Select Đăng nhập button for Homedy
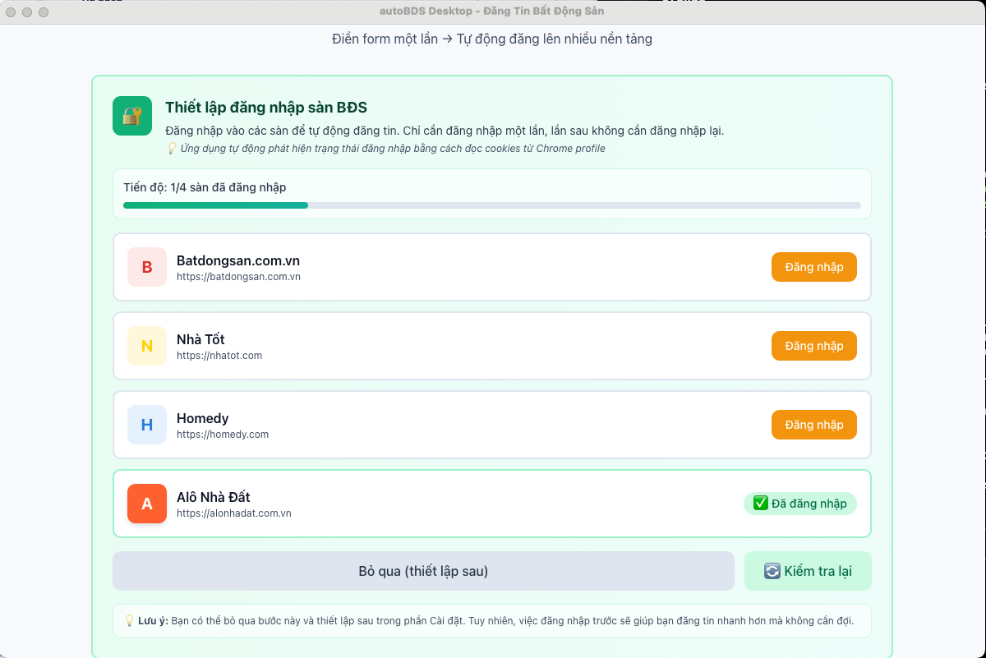The width and height of the screenshot is (986, 658). tap(813, 425)
